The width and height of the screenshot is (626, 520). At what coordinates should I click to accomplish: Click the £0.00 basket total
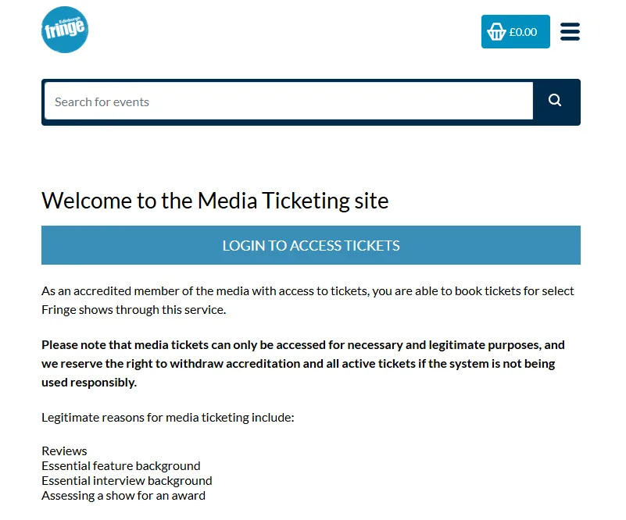[523, 32]
